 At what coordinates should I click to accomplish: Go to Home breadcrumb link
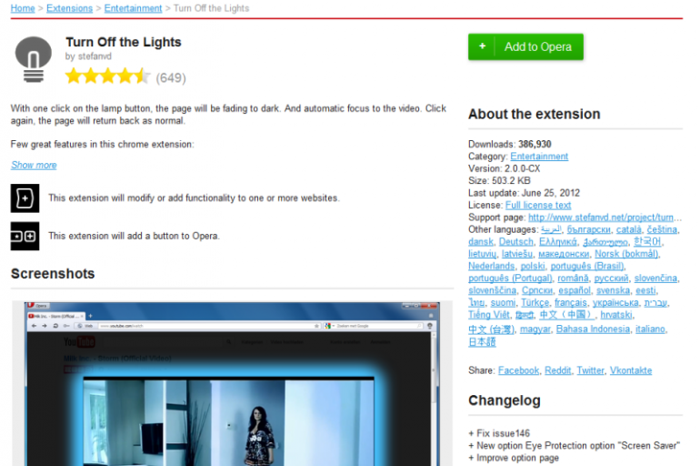click(23, 8)
